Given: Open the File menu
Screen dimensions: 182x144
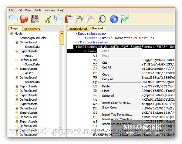Looking at the screenshot, I should [x=11, y=10].
